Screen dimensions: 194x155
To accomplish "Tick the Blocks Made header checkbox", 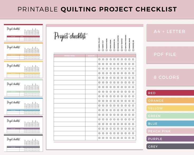I will tap(107, 50).
